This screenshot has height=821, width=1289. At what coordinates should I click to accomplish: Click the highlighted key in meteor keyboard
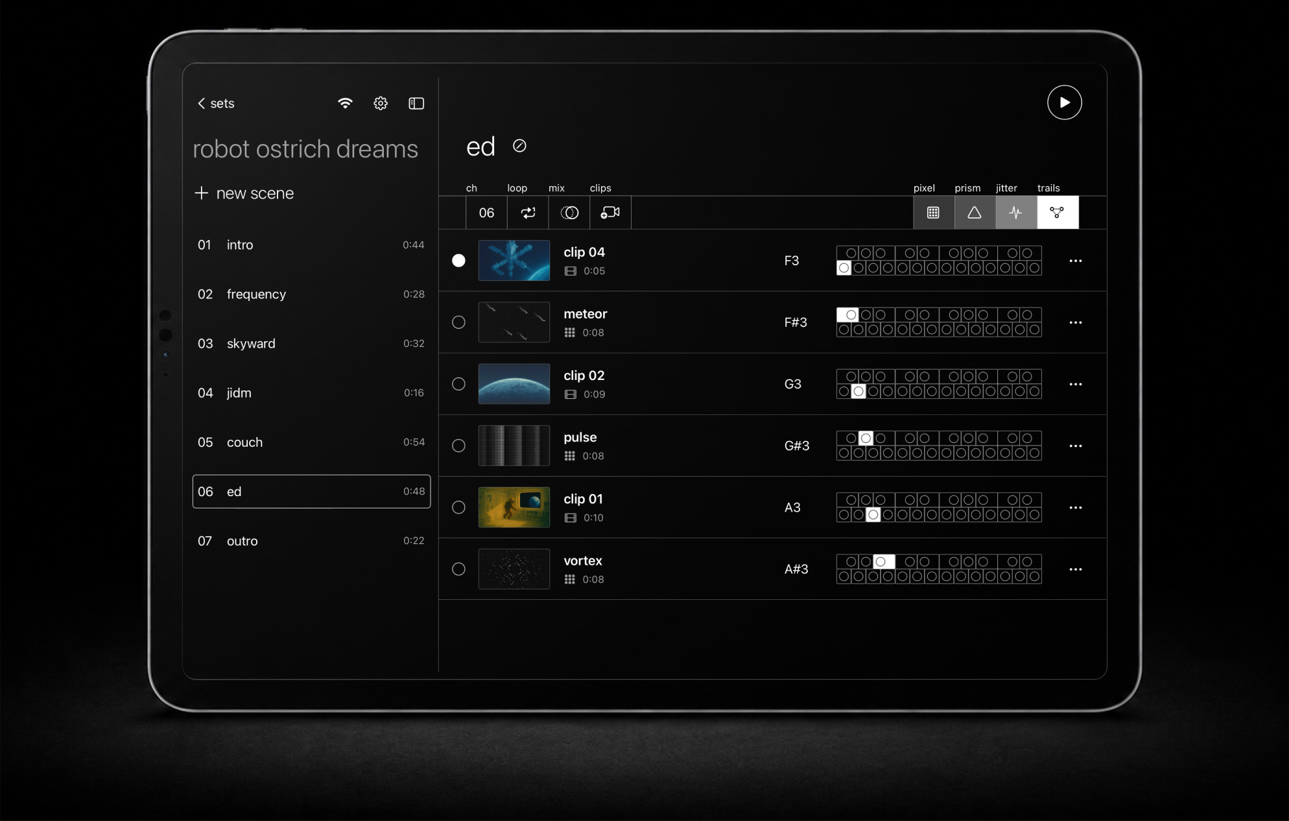[847, 315]
